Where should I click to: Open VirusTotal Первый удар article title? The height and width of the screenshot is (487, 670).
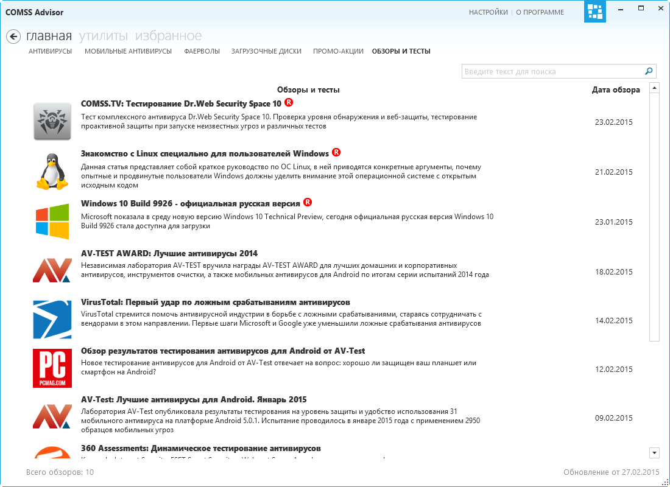216,303
